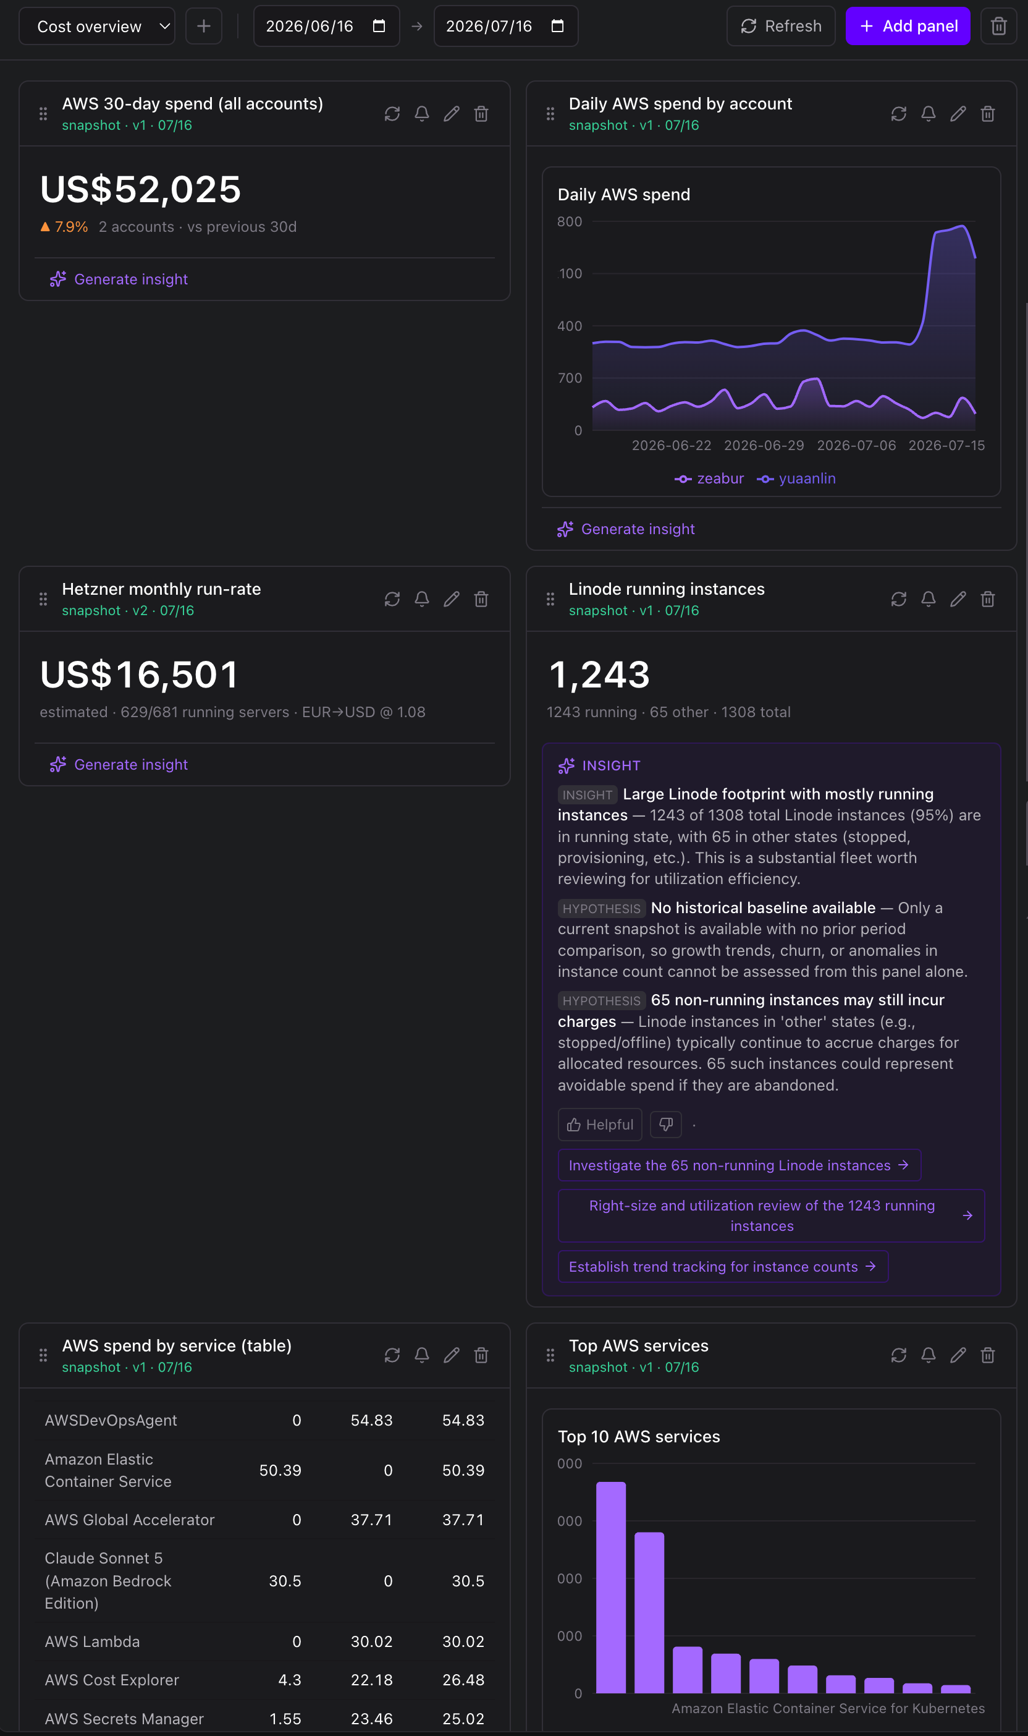Click the US$16,501 Hetzner run-rate value
1028x1736 pixels.
139,674
